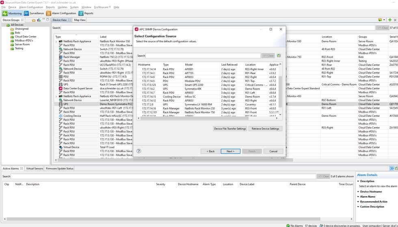398x227 pixels.
Task: Collapse the Description section in Alarm Details
Action: pos(358,181)
